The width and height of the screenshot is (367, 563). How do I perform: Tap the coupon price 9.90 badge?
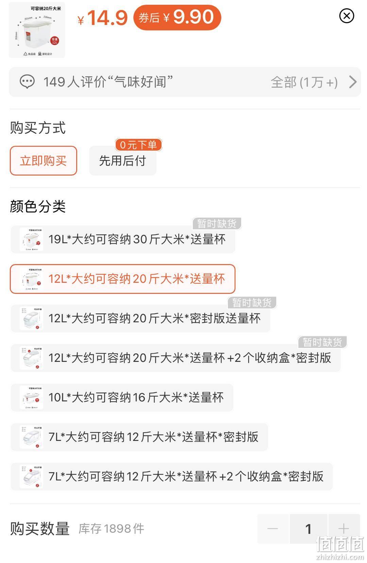point(177,17)
